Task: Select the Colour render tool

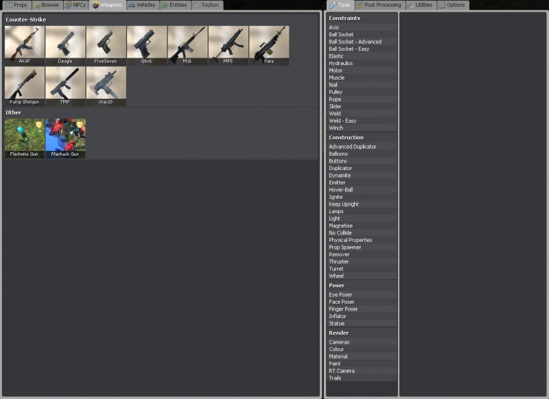Action: click(337, 350)
